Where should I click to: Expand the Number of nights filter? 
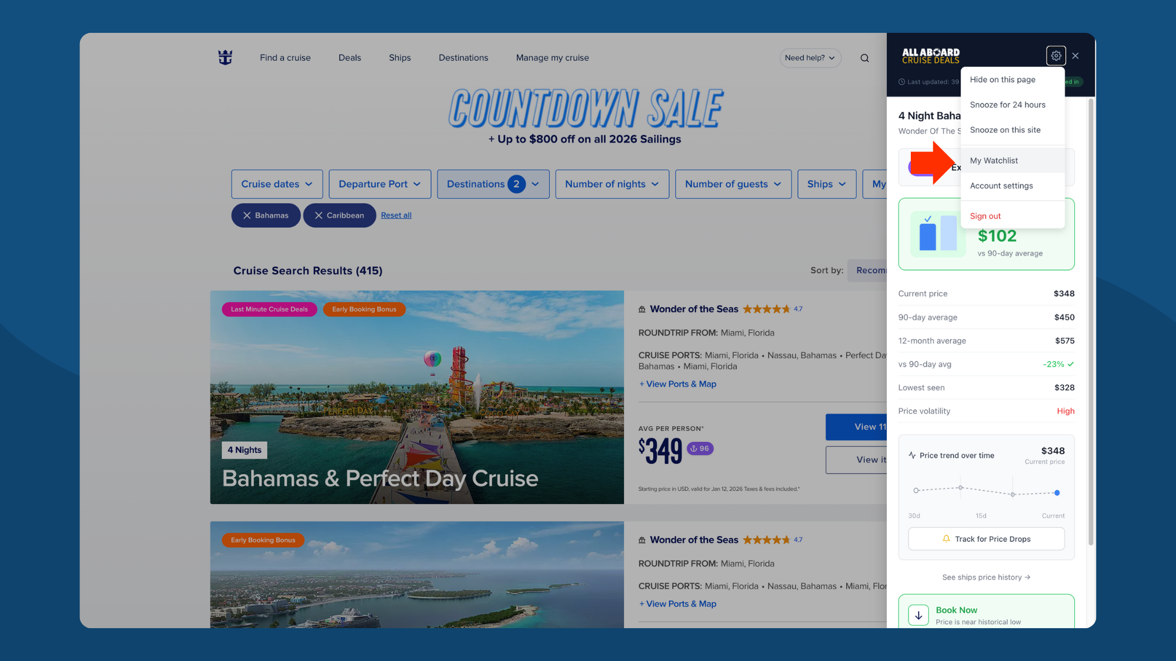click(x=612, y=184)
